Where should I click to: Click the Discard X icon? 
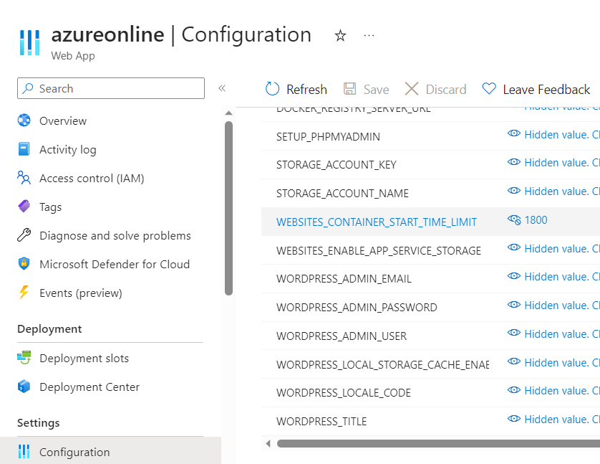[x=412, y=89]
